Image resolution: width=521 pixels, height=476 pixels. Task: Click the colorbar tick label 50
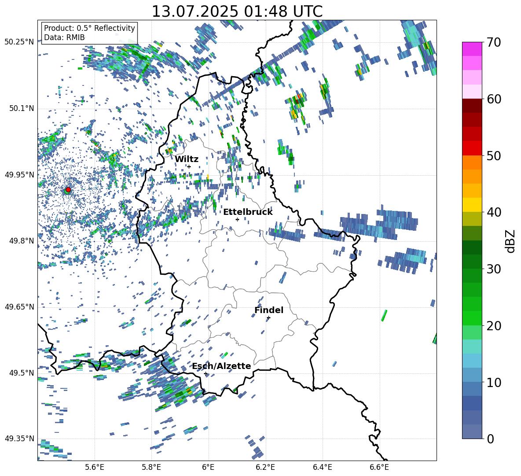(x=493, y=156)
